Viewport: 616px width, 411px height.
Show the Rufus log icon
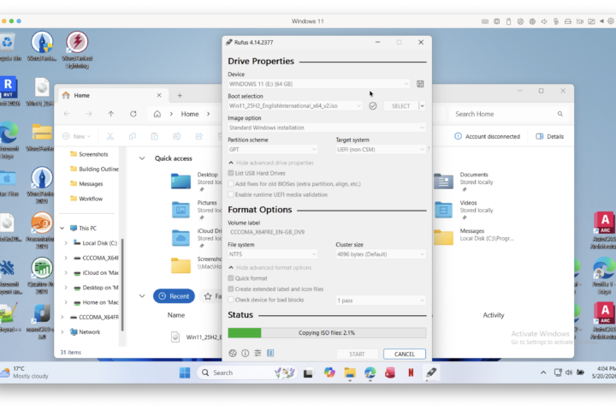tap(270, 353)
